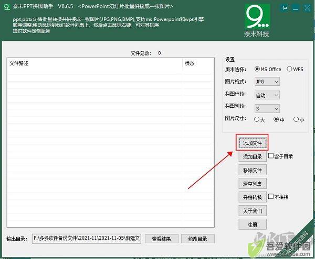Open the 关于我们 dialog
The height and width of the screenshot is (259, 315).
tap(253, 211)
